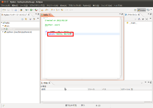Show more perspectives chevron
This screenshot has width=153, height=108.
point(151,9)
